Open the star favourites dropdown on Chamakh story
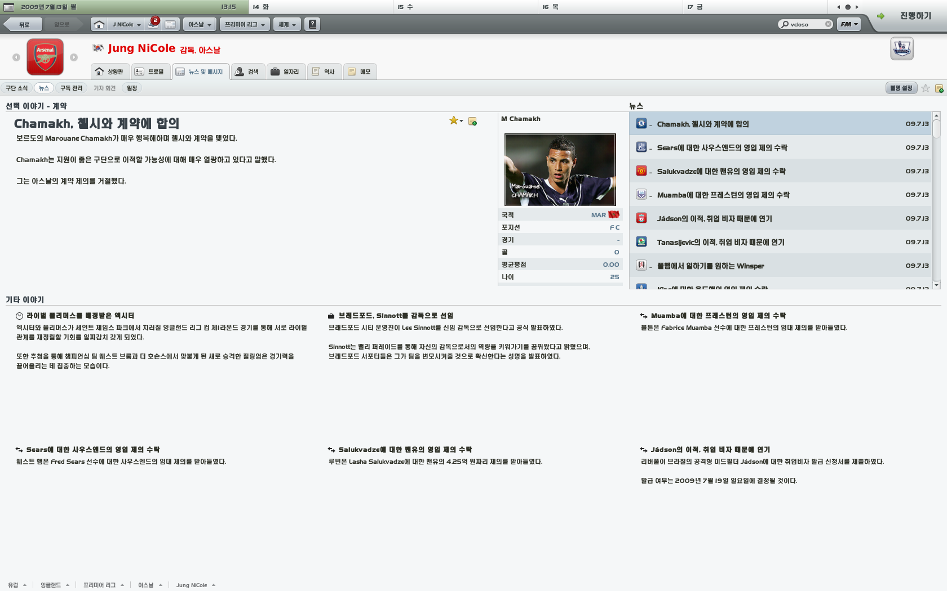 (456, 120)
